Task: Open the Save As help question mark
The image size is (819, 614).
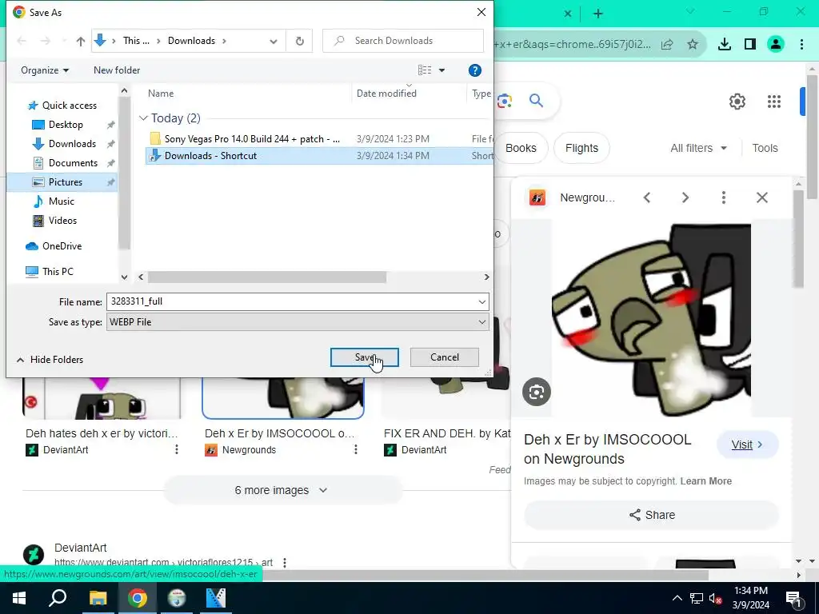Action: (x=475, y=70)
